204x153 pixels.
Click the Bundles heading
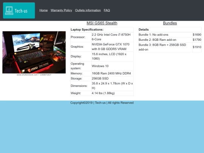point(170,23)
